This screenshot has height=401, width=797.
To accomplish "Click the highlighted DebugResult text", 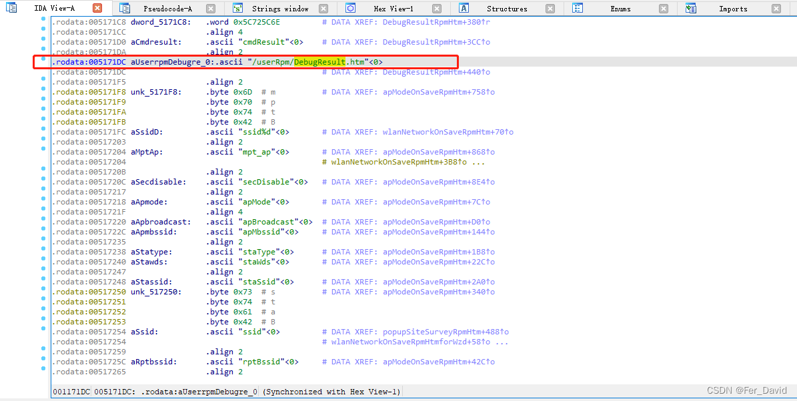I will pos(319,62).
